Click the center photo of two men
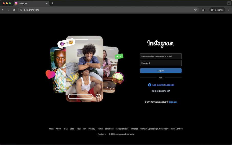 84,69
